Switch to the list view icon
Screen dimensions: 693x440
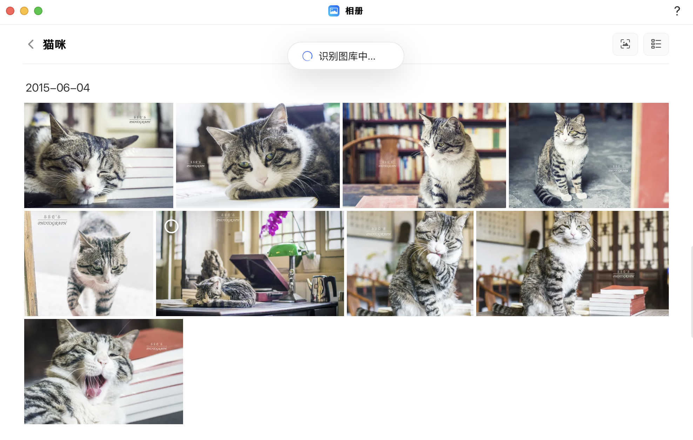(656, 44)
